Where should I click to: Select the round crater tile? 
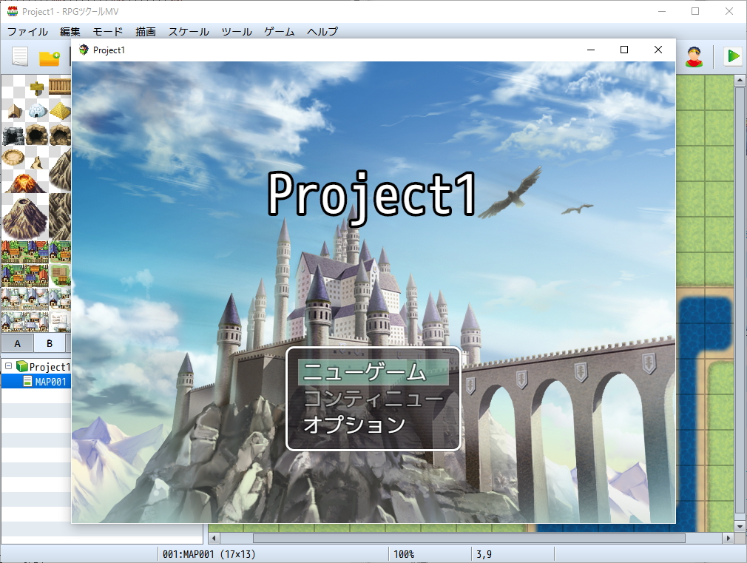[x=13, y=158]
